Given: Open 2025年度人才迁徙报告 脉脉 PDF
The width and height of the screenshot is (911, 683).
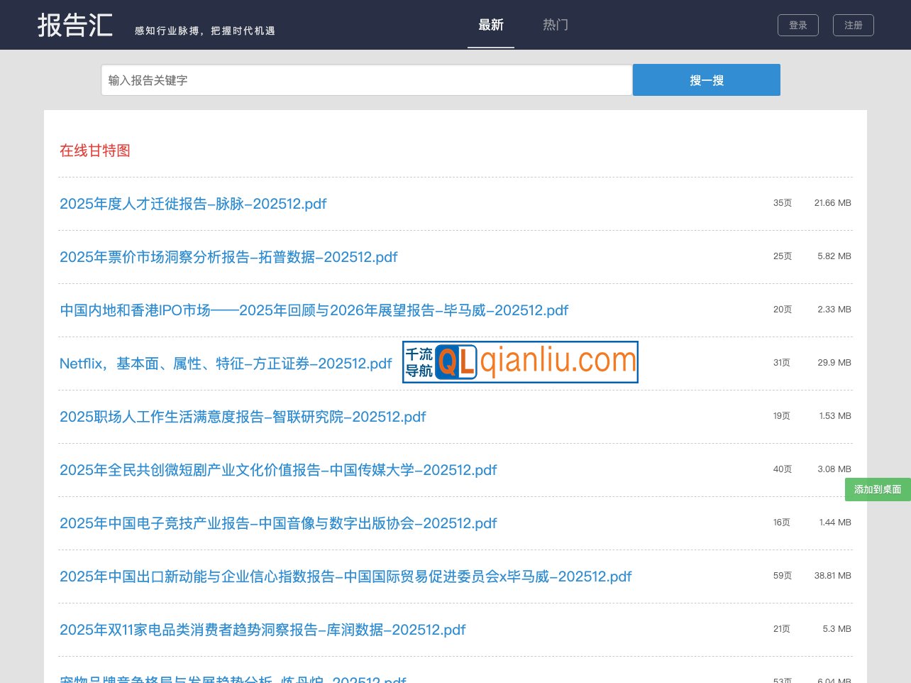Looking at the screenshot, I should [x=193, y=204].
